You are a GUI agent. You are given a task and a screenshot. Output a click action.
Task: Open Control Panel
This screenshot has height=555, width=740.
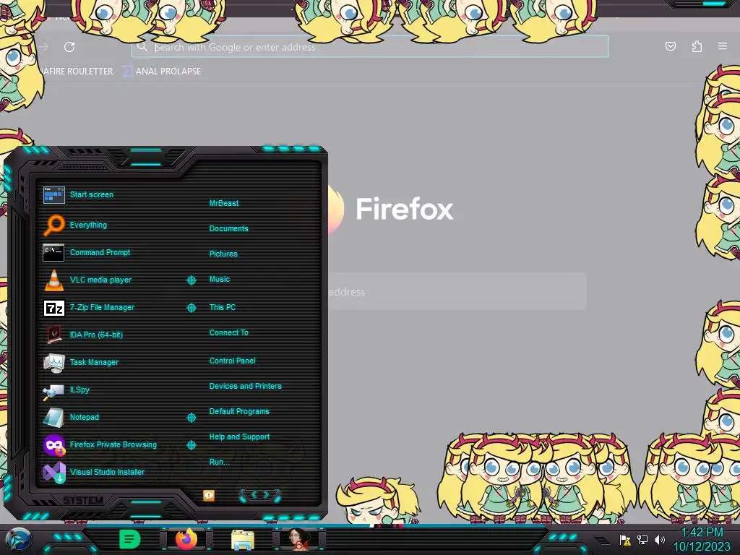click(232, 361)
